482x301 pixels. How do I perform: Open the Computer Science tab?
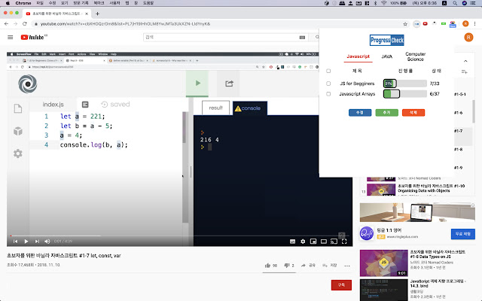[x=415, y=56]
